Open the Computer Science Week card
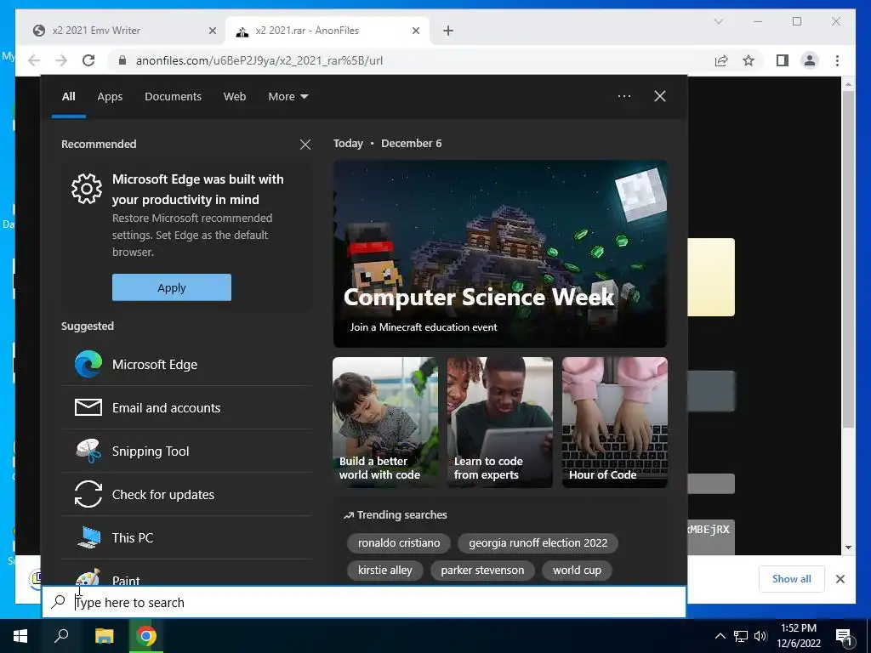Image resolution: width=871 pixels, height=653 pixels. (500, 253)
